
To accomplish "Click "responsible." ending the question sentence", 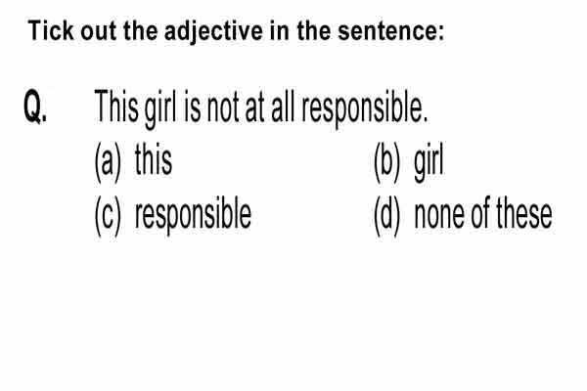I will [365, 109].
